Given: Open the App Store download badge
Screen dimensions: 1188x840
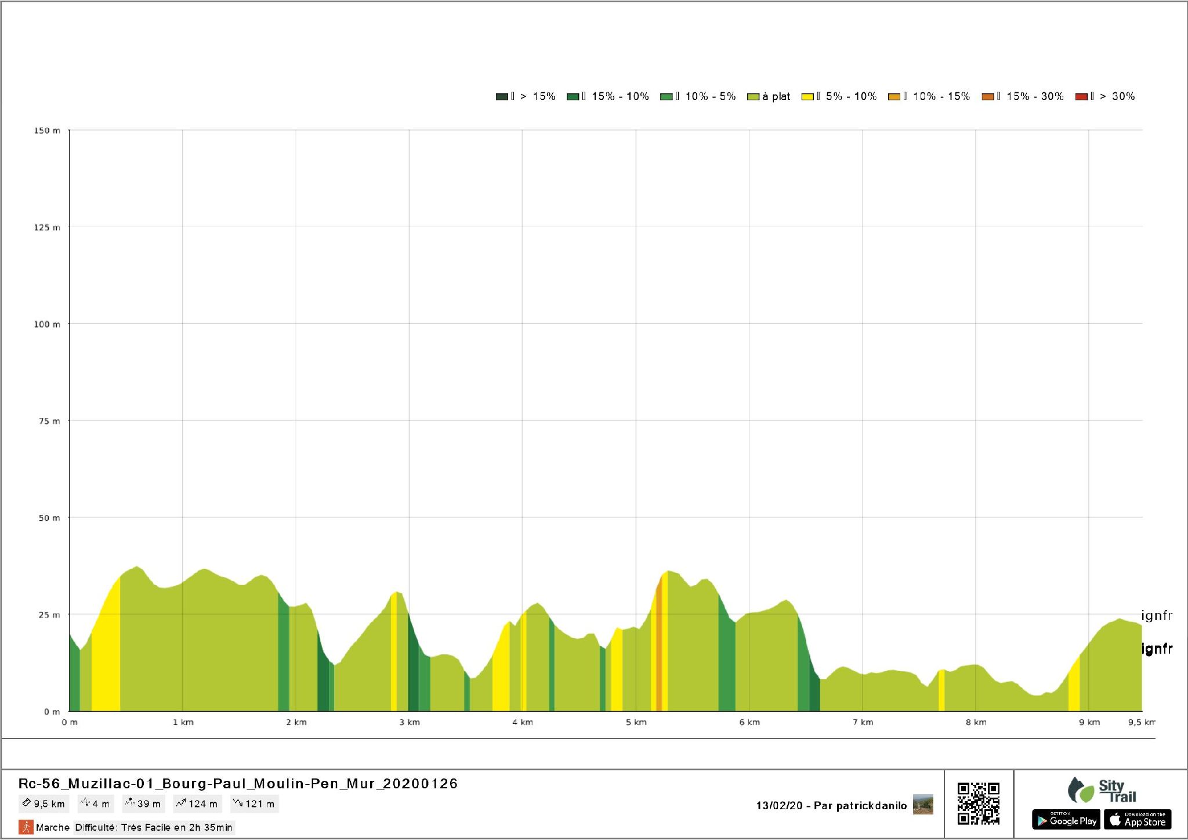Looking at the screenshot, I should (1138, 820).
